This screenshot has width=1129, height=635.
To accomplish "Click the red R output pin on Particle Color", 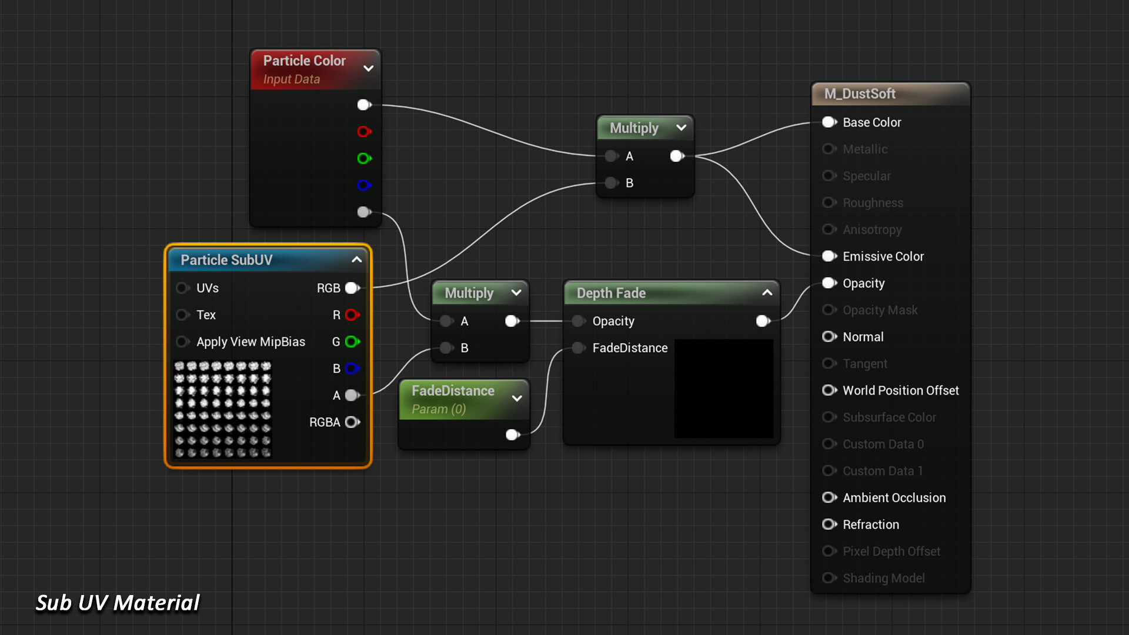I will click(x=364, y=132).
